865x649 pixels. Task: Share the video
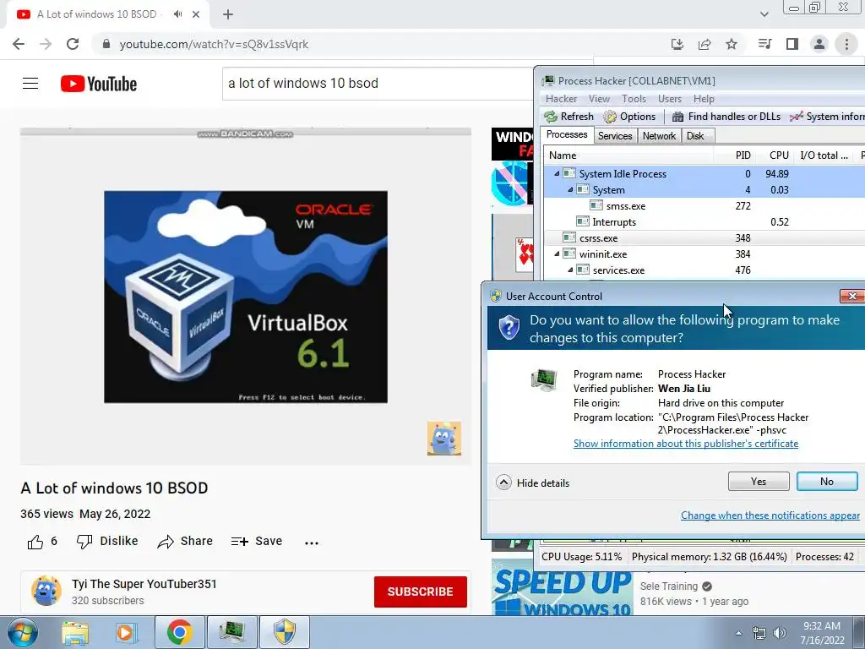point(185,542)
